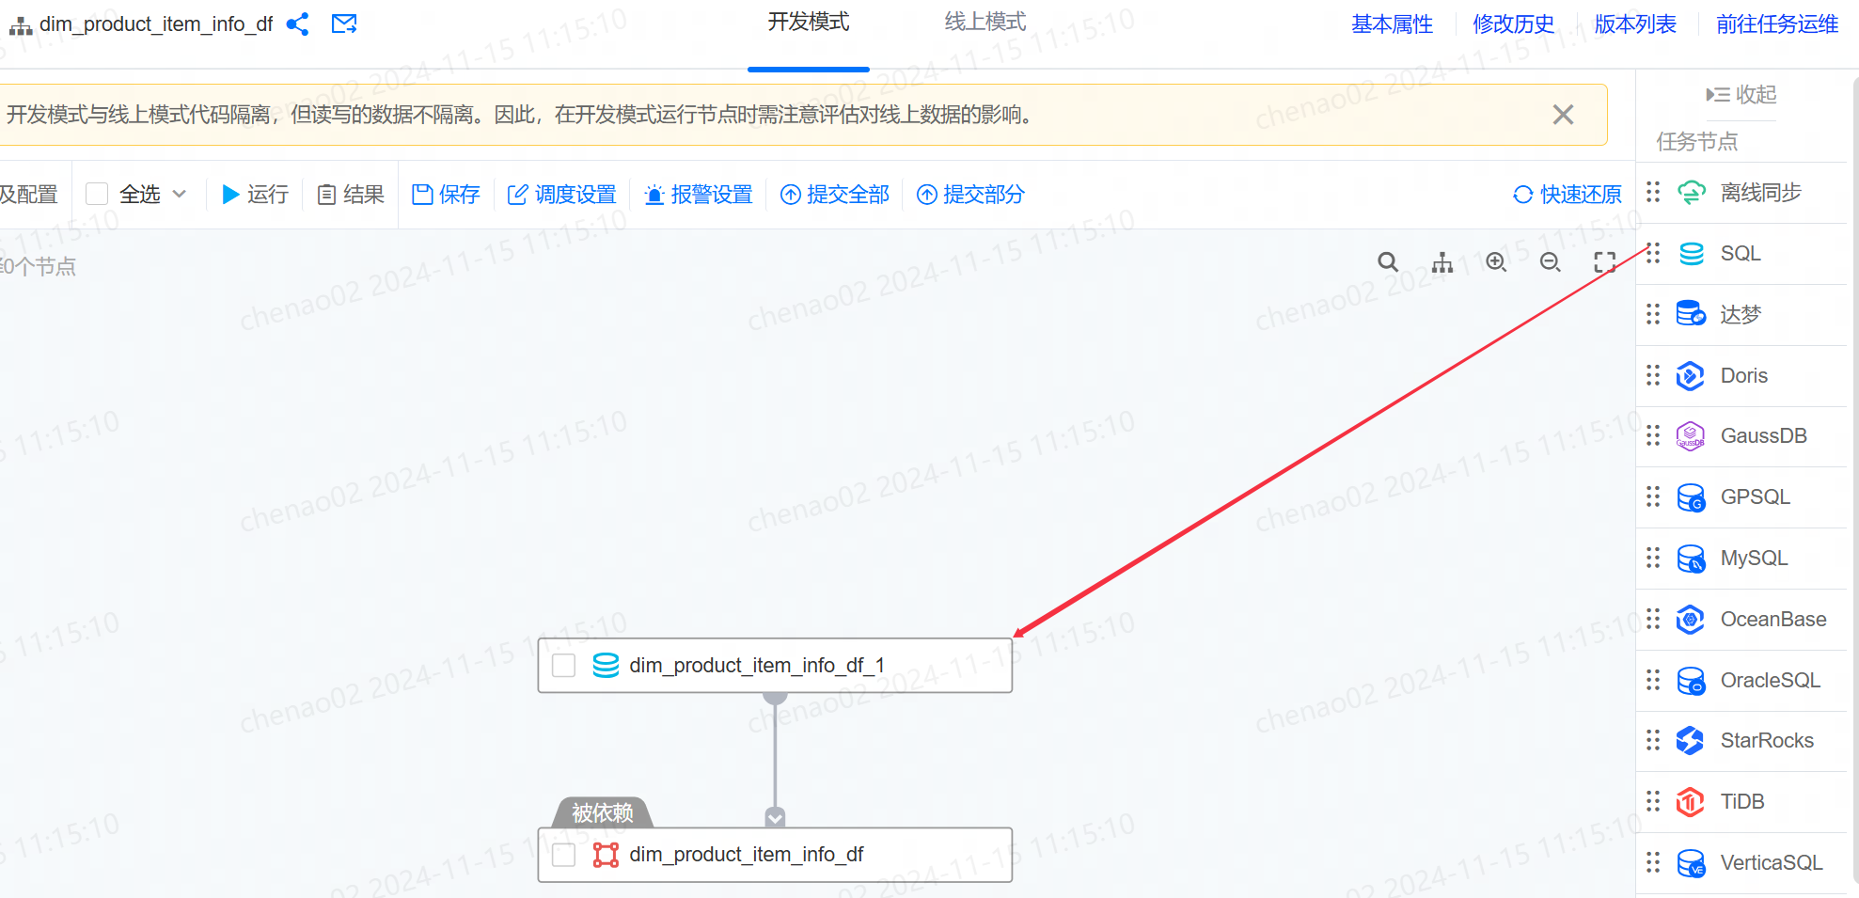Screen dimensions: 1859x898
Task: Click the workflow tree icon before dim_product_item_info_df title
Action: point(20,25)
